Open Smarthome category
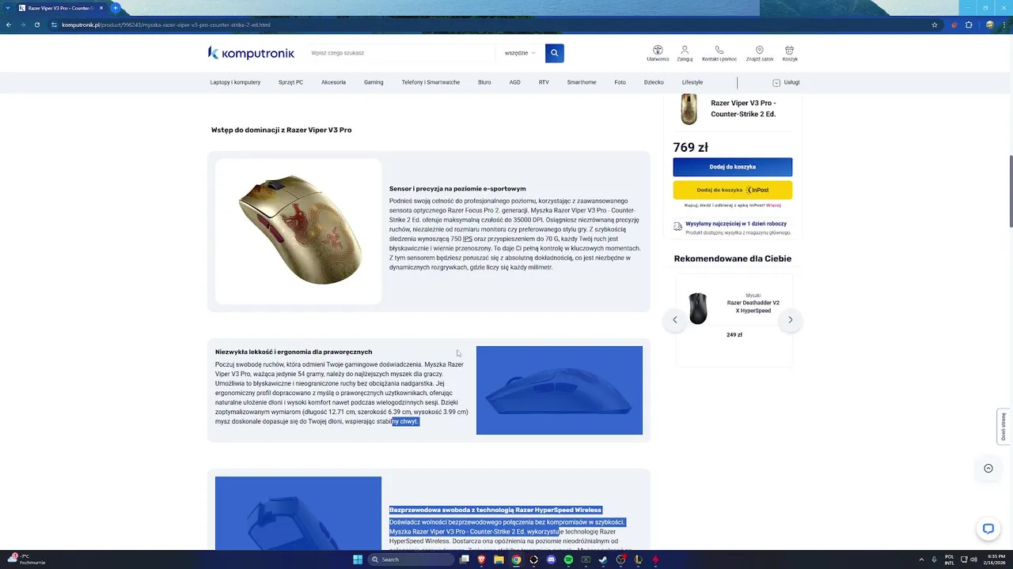1013x569 pixels. coord(582,82)
